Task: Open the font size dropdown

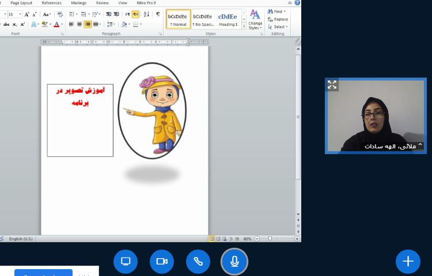Action: (x=20, y=14)
